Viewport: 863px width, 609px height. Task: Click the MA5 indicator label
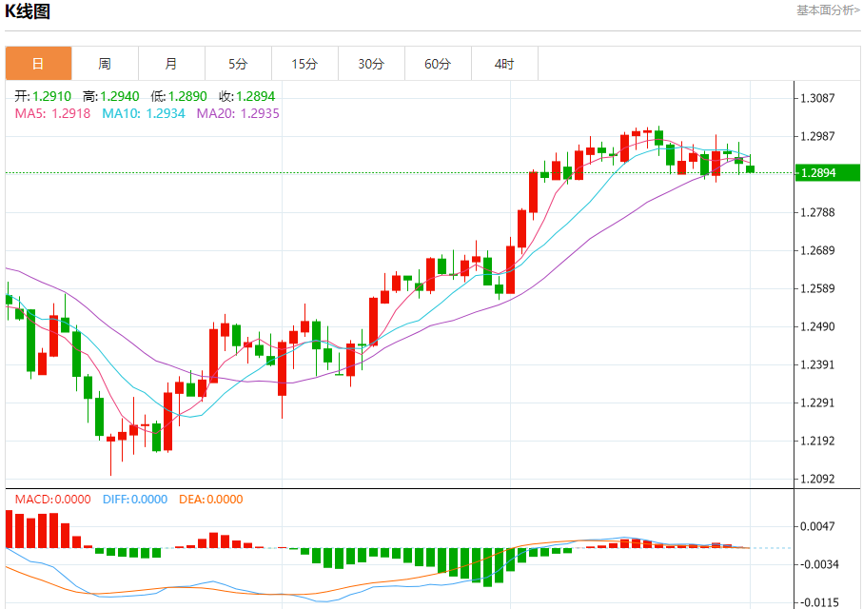tap(52, 113)
